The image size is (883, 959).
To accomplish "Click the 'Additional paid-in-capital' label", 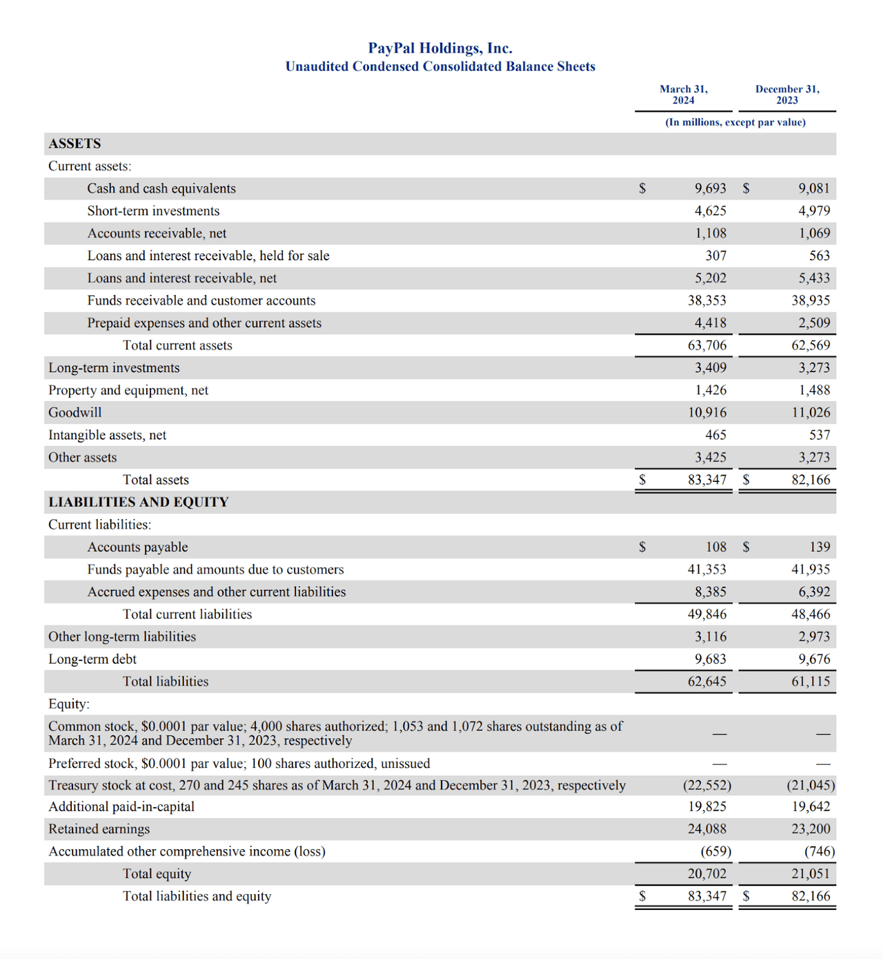I will point(121,807).
